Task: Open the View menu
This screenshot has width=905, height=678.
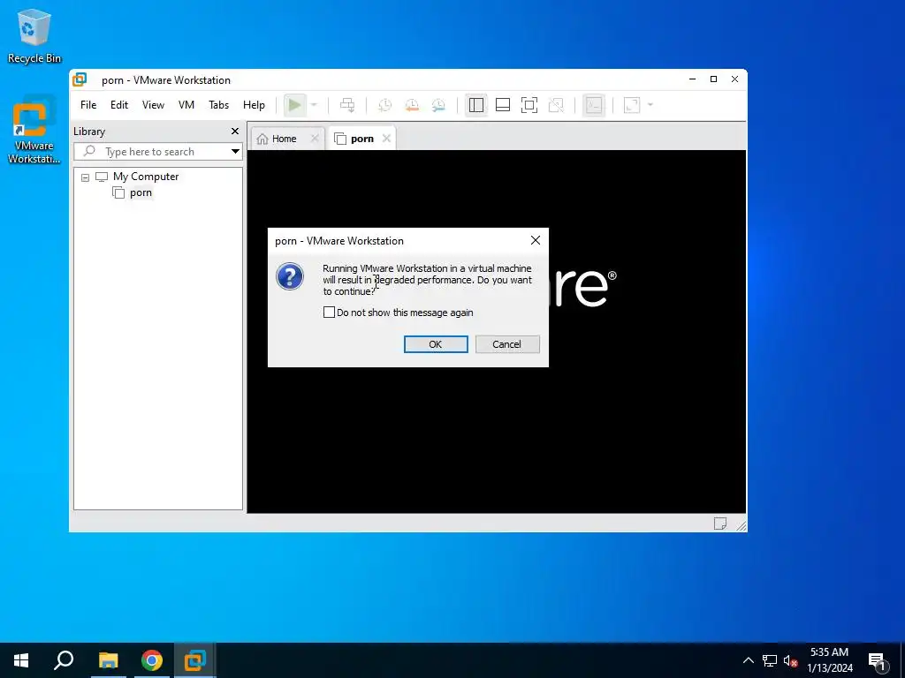Action: [153, 105]
